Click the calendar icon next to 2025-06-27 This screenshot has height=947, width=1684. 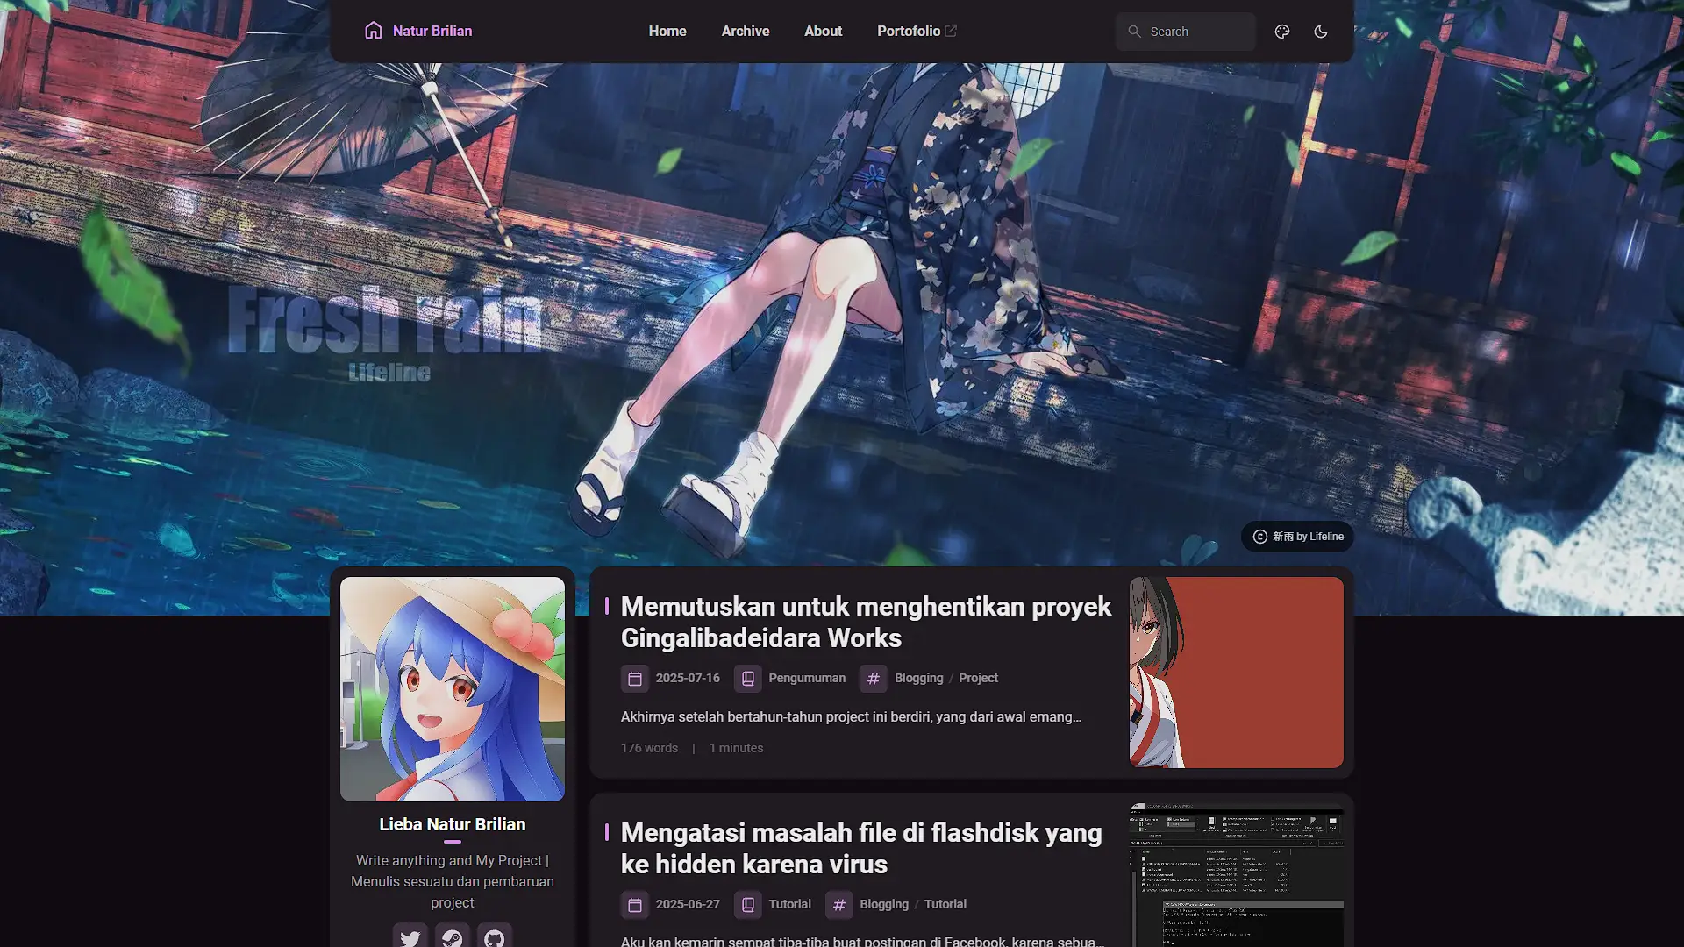[x=635, y=905]
